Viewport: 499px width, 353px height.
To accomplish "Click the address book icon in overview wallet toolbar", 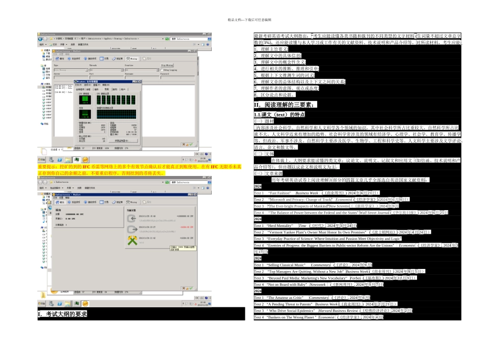I will [118, 202].
